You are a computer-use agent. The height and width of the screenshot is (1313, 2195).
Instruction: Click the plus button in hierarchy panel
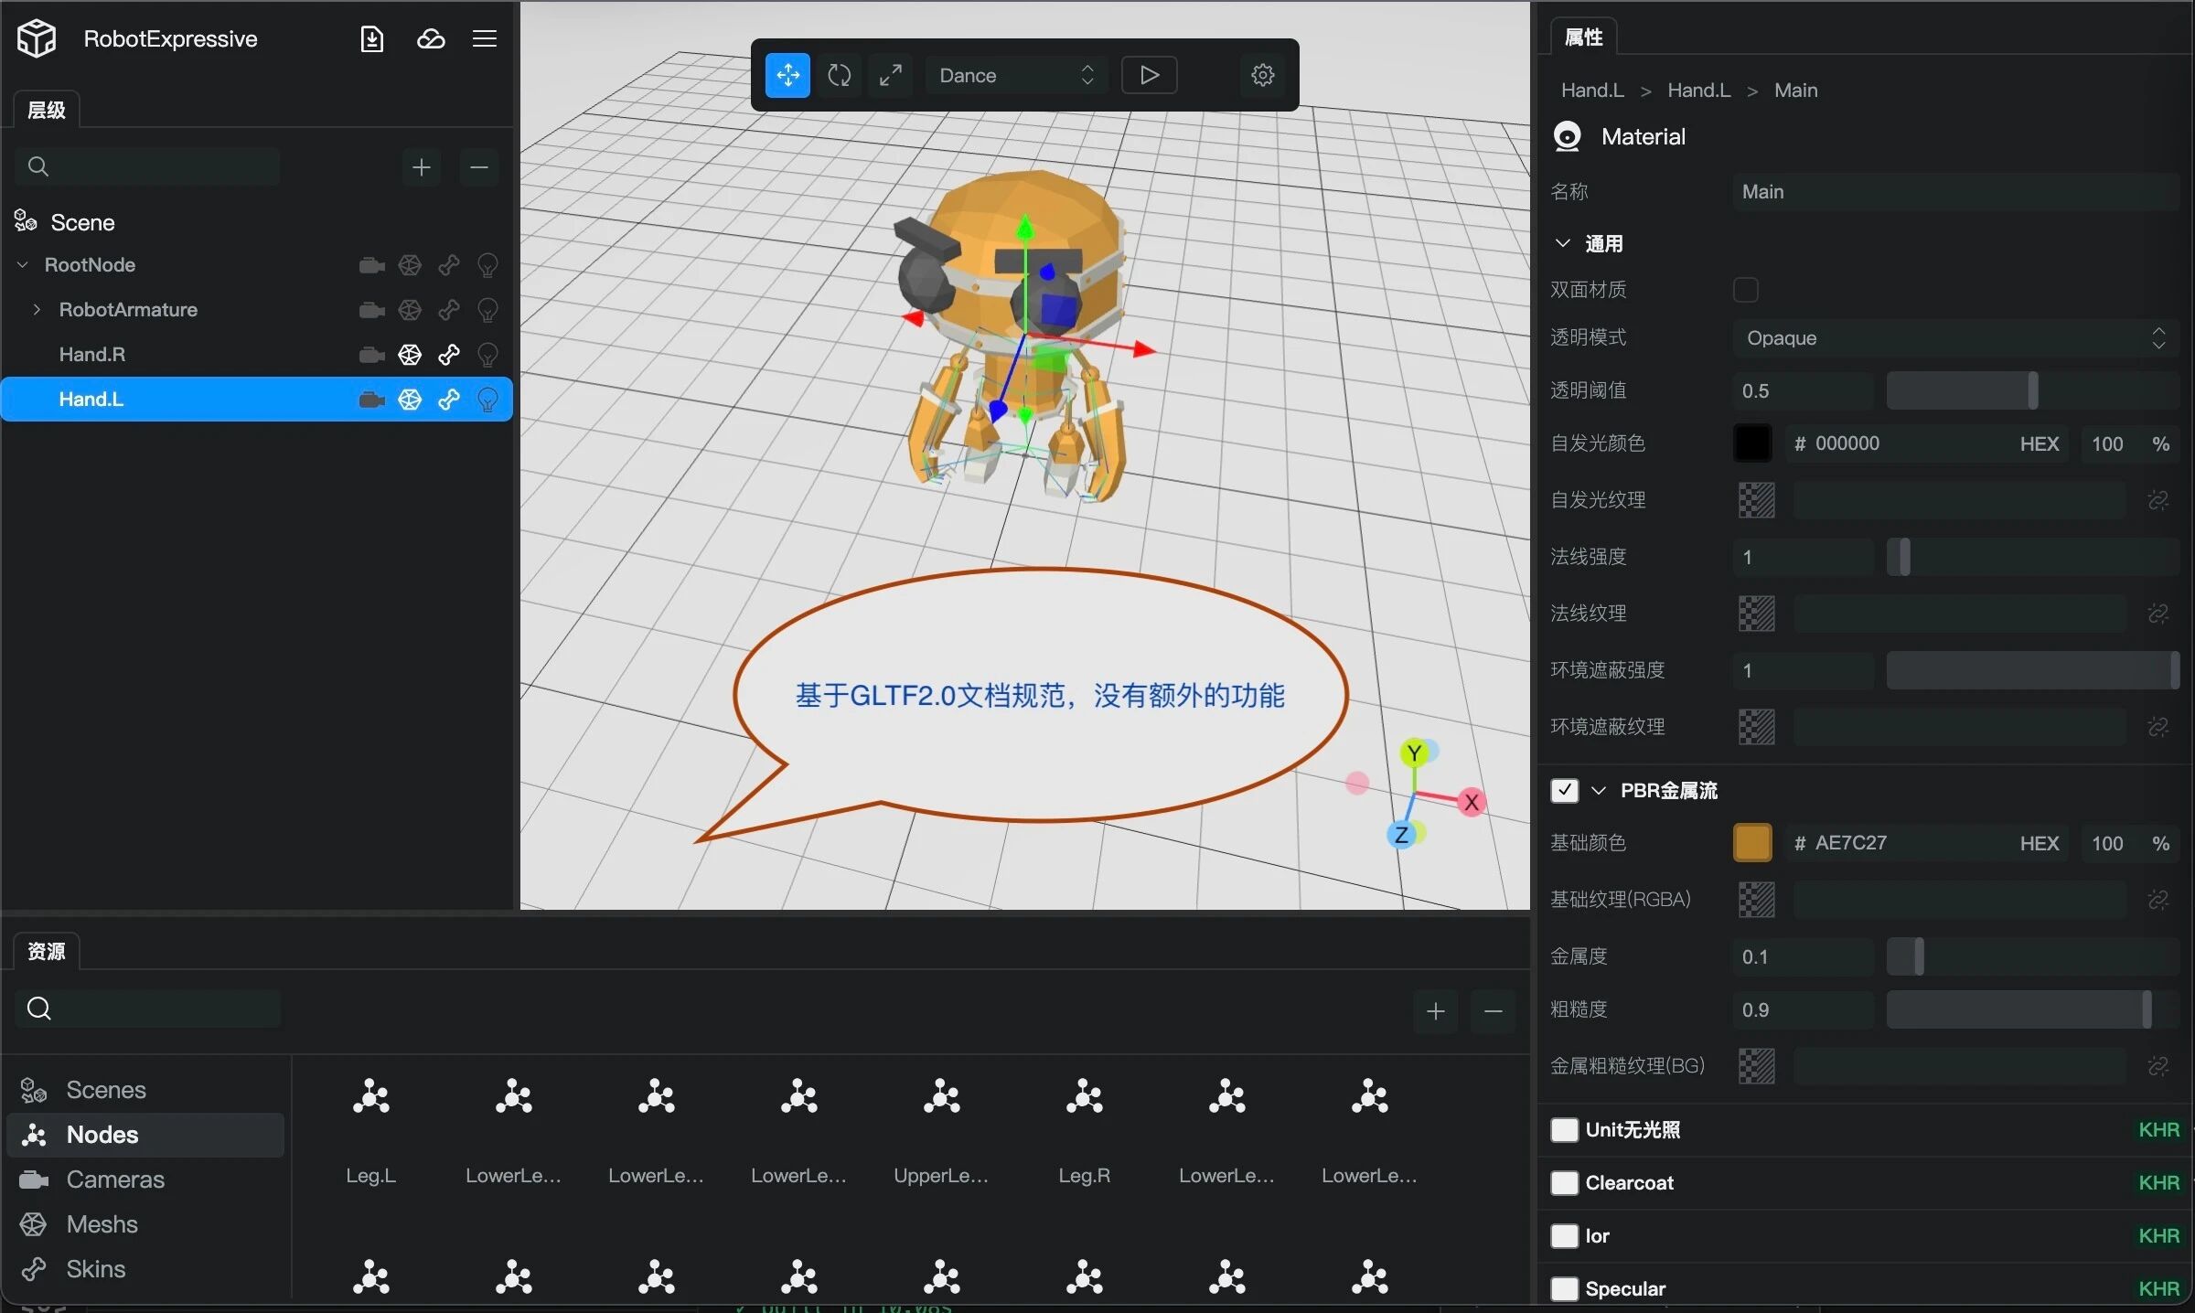[x=421, y=167]
